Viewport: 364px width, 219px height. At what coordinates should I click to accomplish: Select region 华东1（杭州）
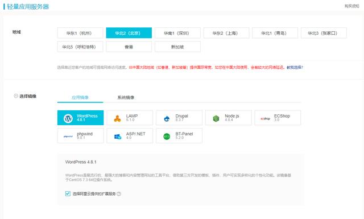click(x=80, y=33)
